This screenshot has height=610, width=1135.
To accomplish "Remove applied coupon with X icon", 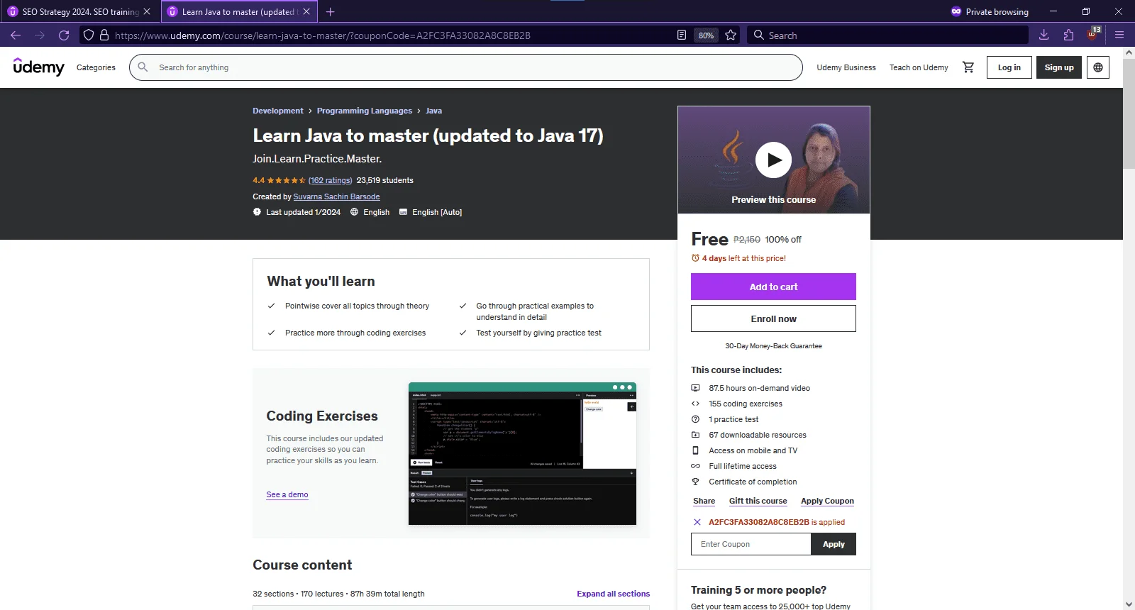I will [x=697, y=522].
